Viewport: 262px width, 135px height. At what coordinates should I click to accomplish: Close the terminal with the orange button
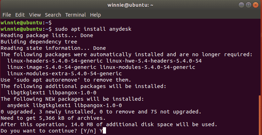pyautogui.click(x=256, y=5)
